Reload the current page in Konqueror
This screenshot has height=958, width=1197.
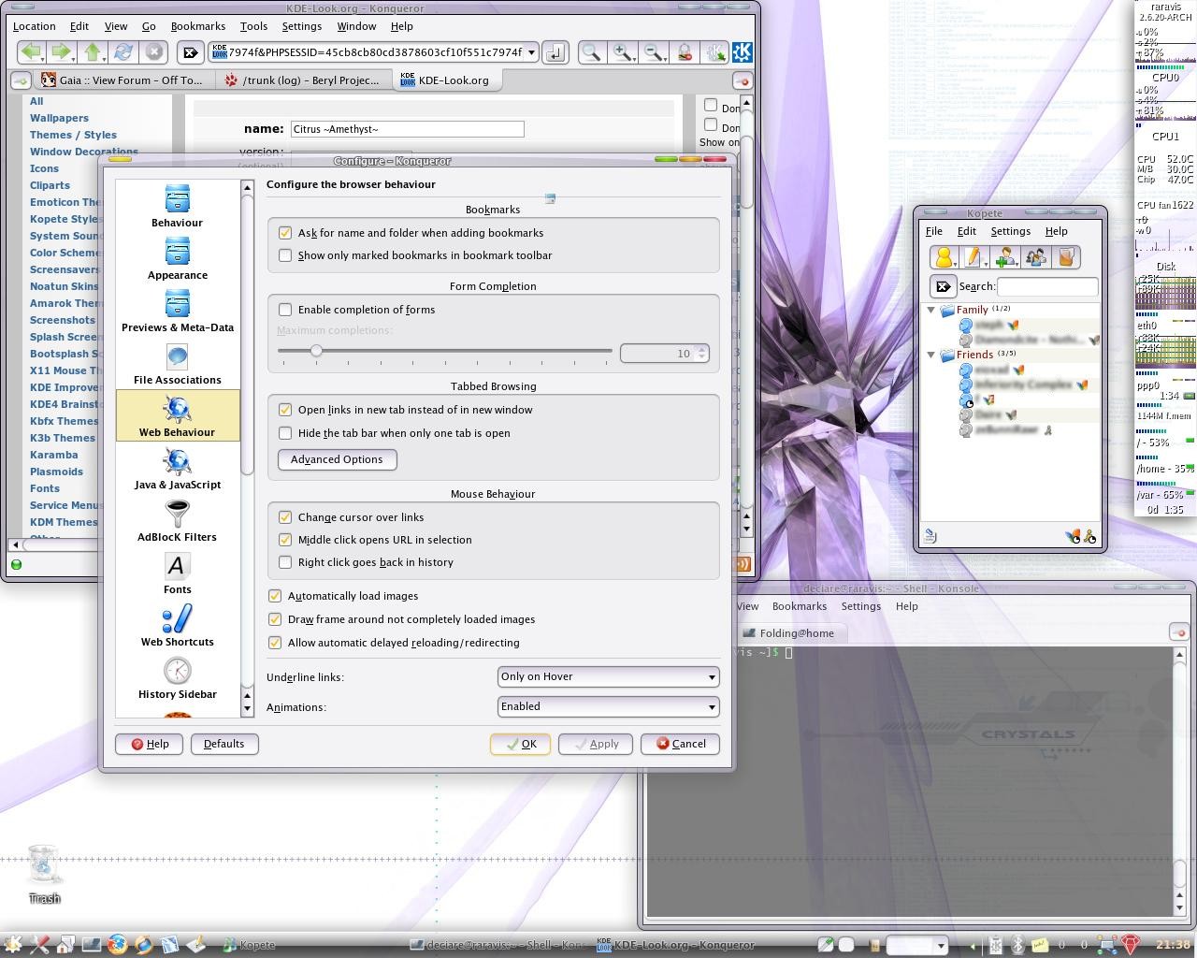[x=123, y=52]
